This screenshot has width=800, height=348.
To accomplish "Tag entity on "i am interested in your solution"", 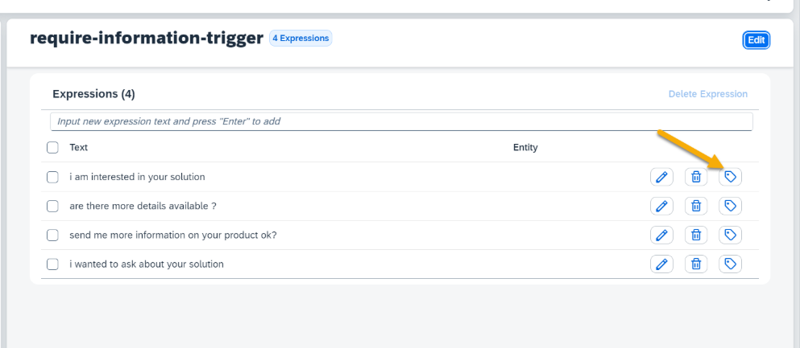I will tap(730, 177).
